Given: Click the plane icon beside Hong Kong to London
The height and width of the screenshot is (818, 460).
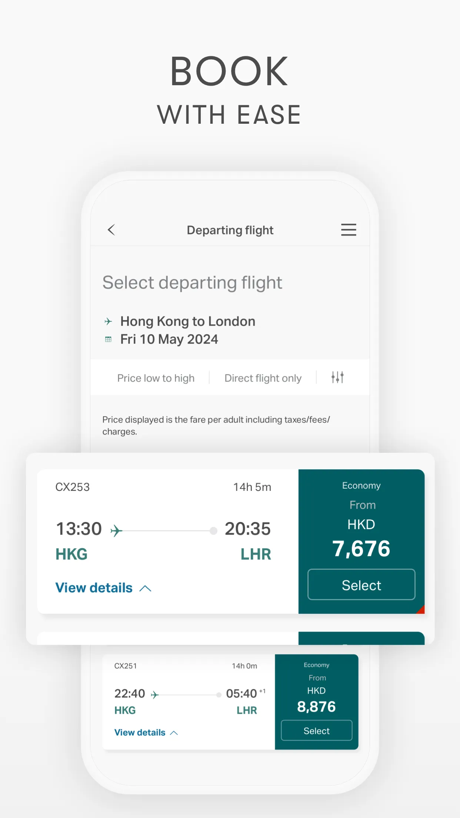Looking at the screenshot, I should pyautogui.click(x=107, y=321).
